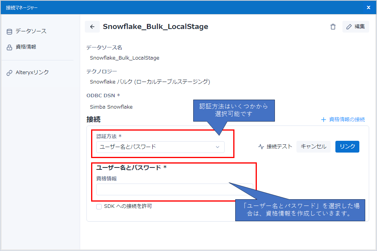This screenshot has height=251, width=377.
Task: Expand the 認証方法 chevron arrow
Action: [218, 147]
